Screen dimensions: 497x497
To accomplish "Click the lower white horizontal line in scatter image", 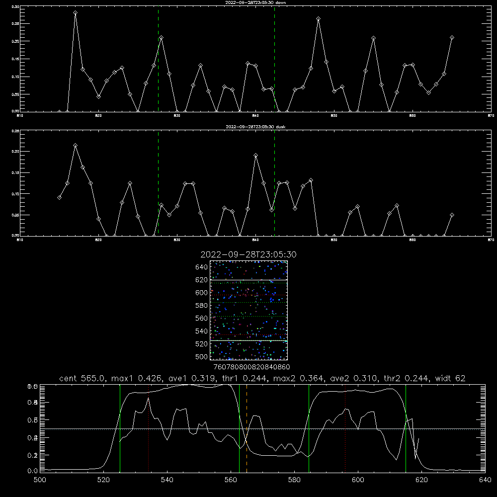I will pyautogui.click(x=248, y=341).
